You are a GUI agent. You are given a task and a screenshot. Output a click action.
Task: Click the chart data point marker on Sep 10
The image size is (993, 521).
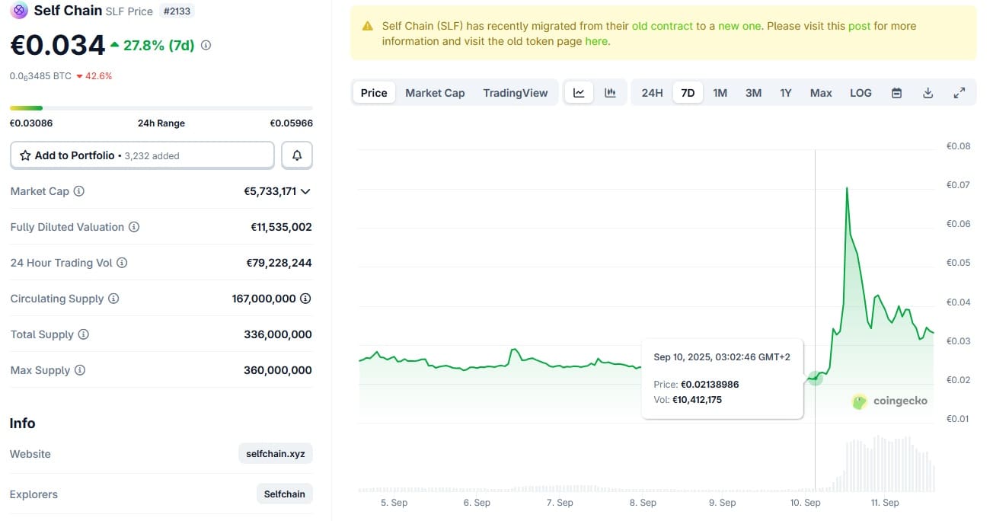pyautogui.click(x=815, y=377)
